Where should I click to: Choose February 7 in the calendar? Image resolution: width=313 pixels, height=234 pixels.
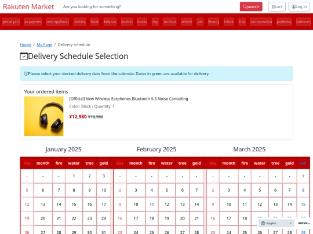[196, 190]
